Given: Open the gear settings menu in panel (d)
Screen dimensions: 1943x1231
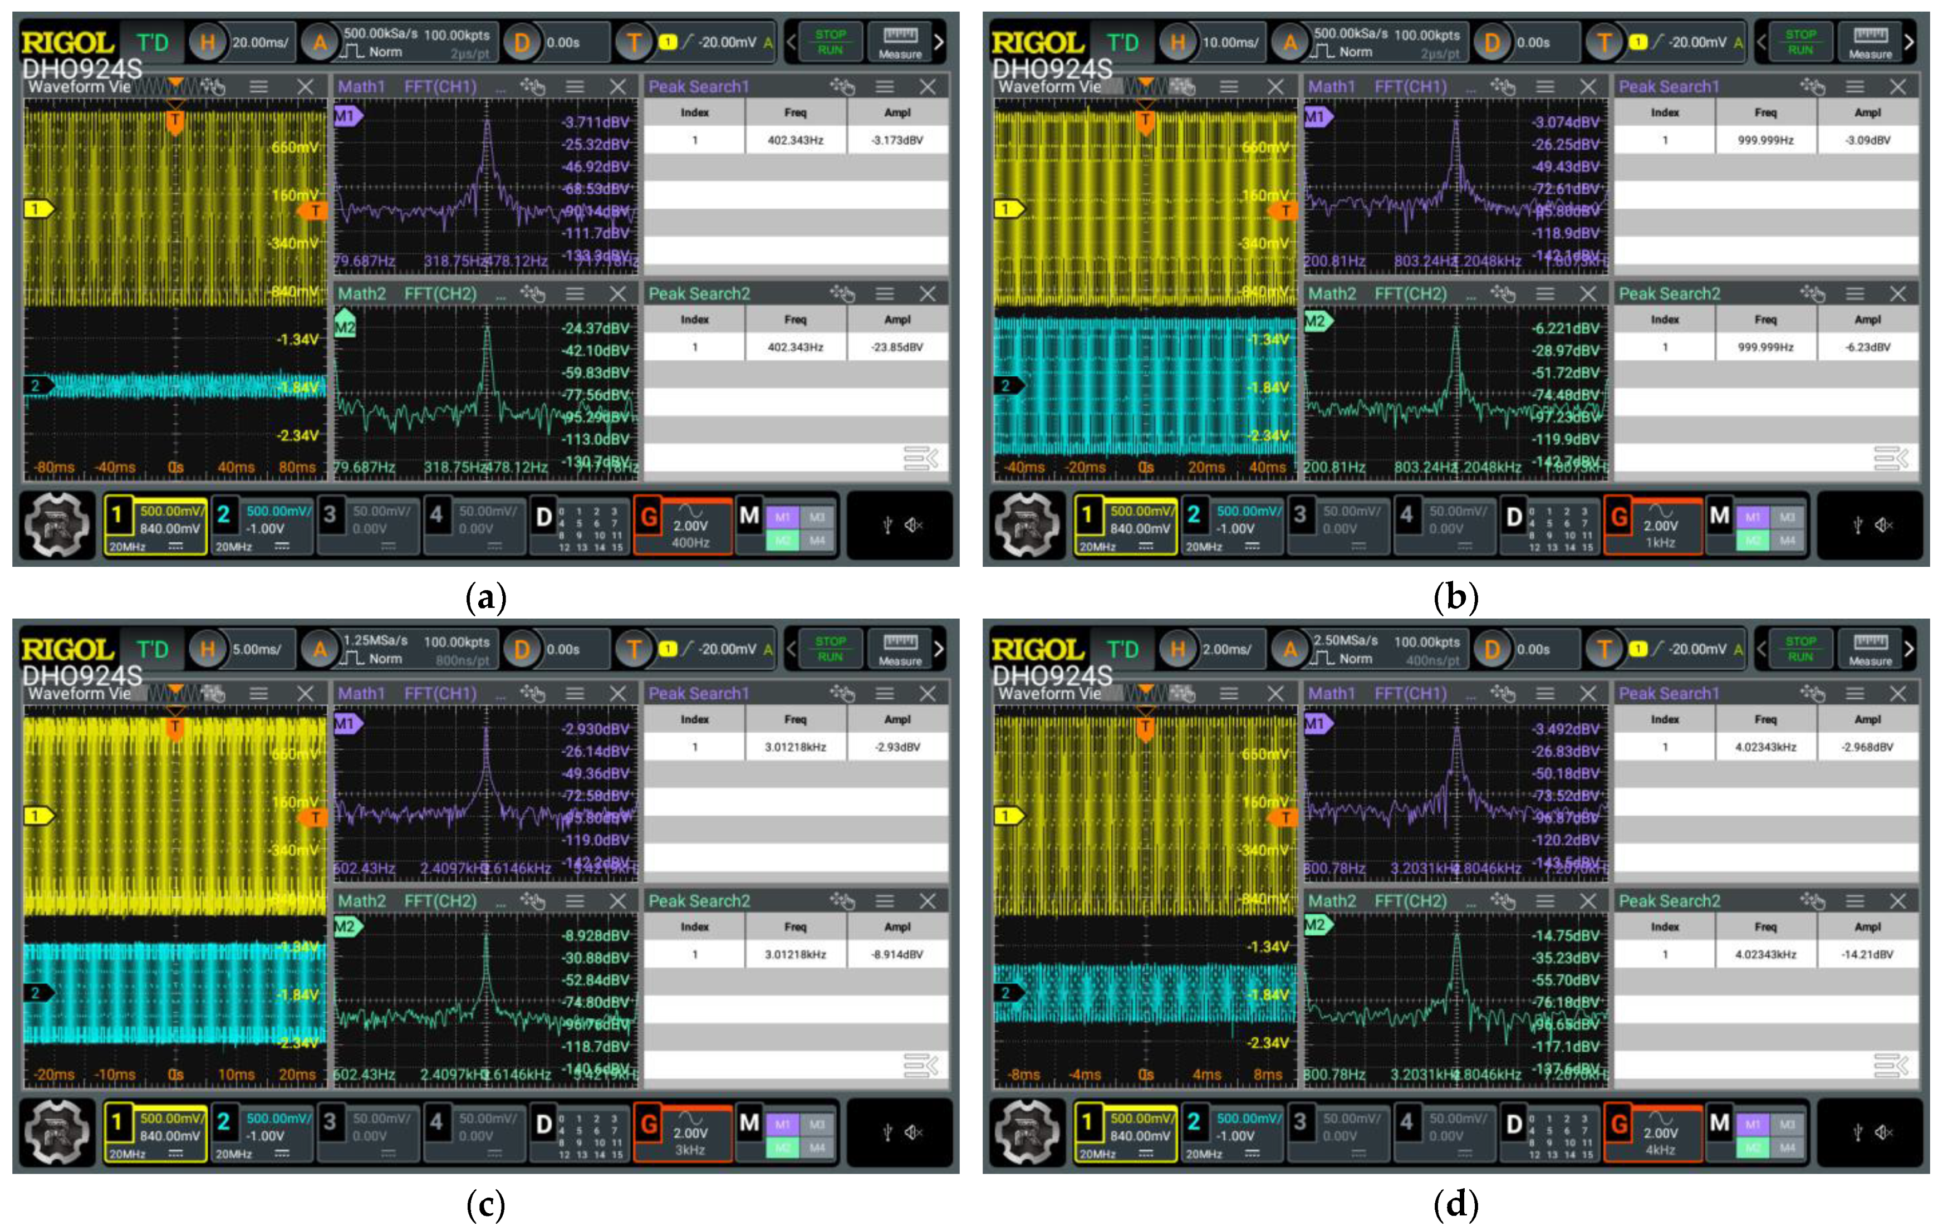Looking at the screenshot, I should pos(1027,1132).
